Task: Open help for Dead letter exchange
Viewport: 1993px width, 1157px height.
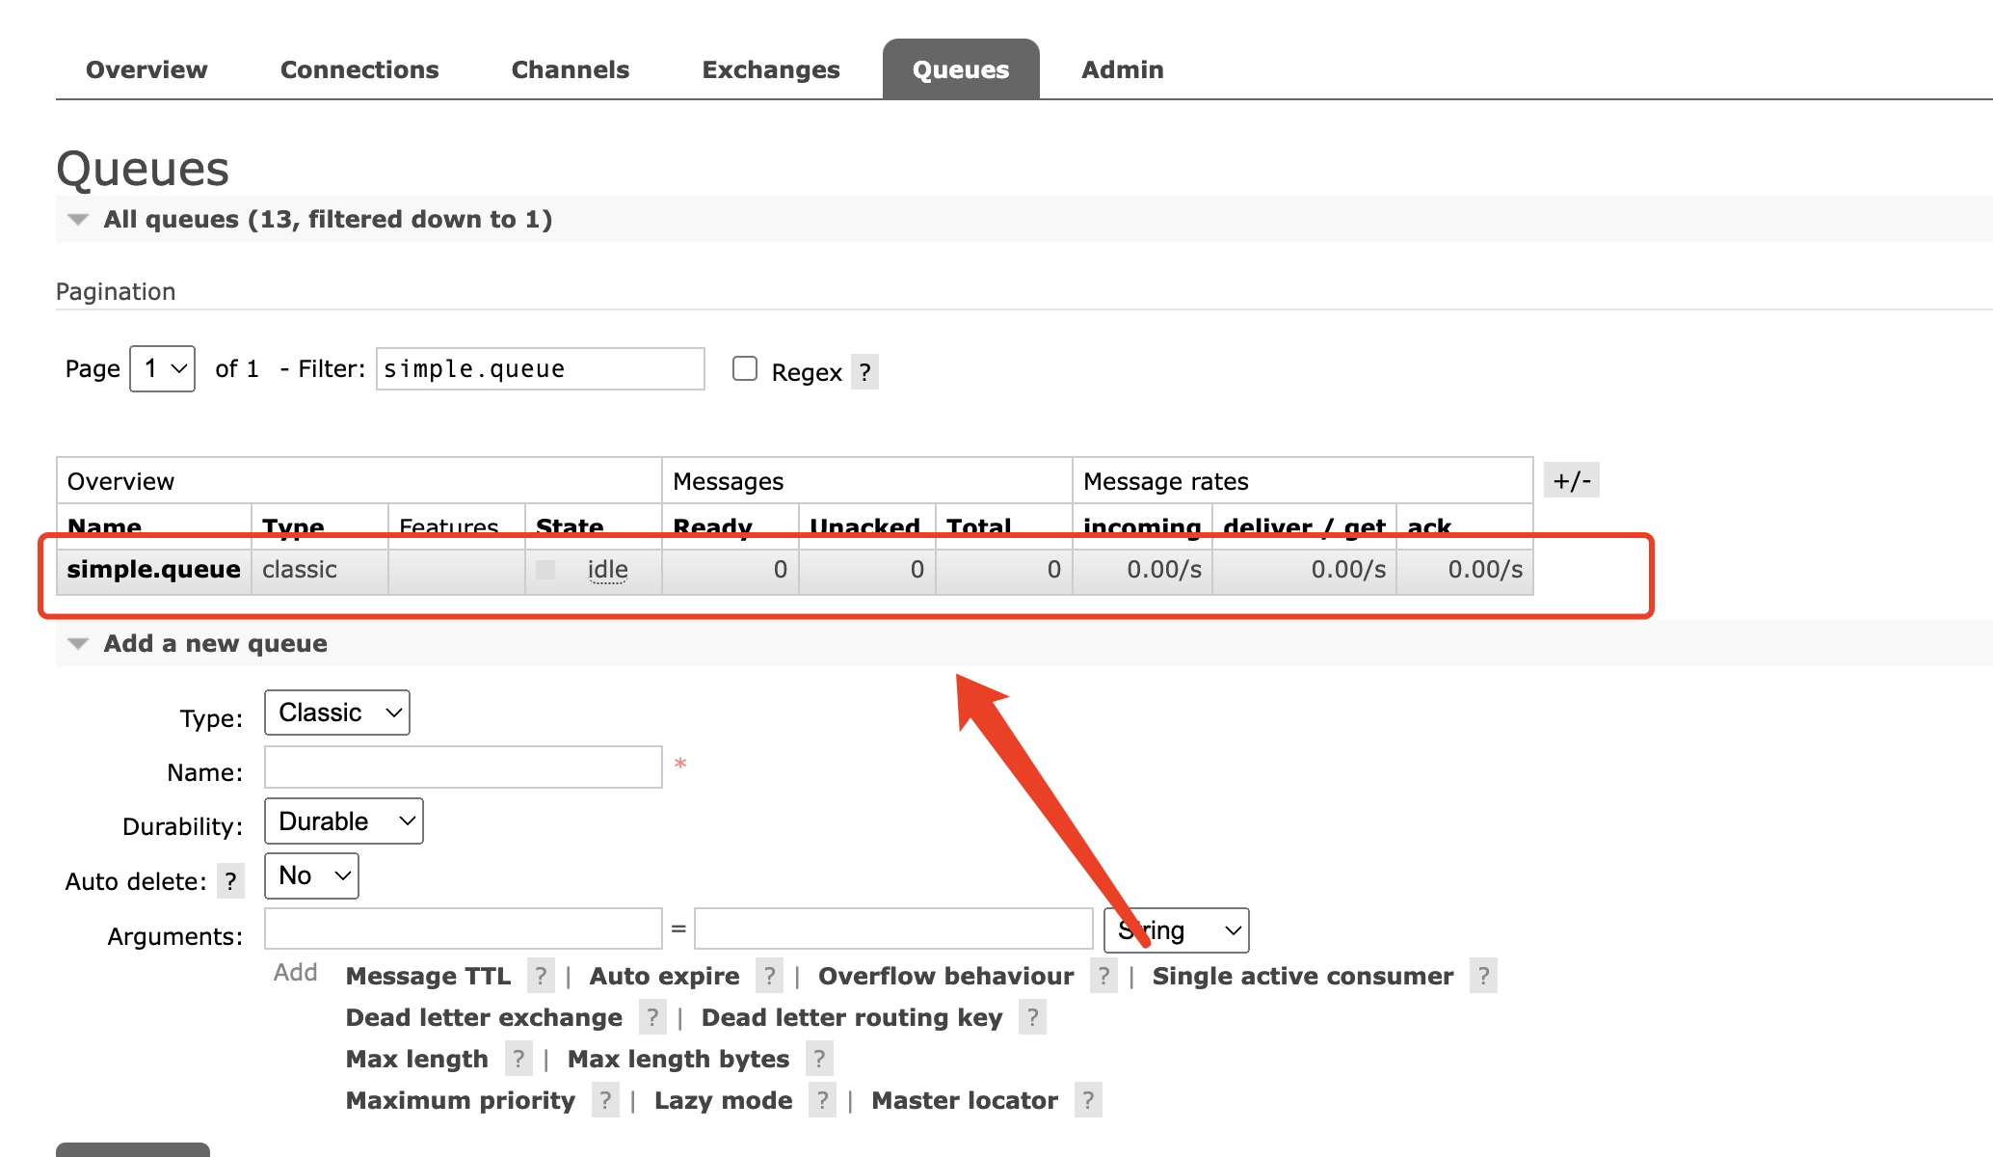Action: (652, 1018)
